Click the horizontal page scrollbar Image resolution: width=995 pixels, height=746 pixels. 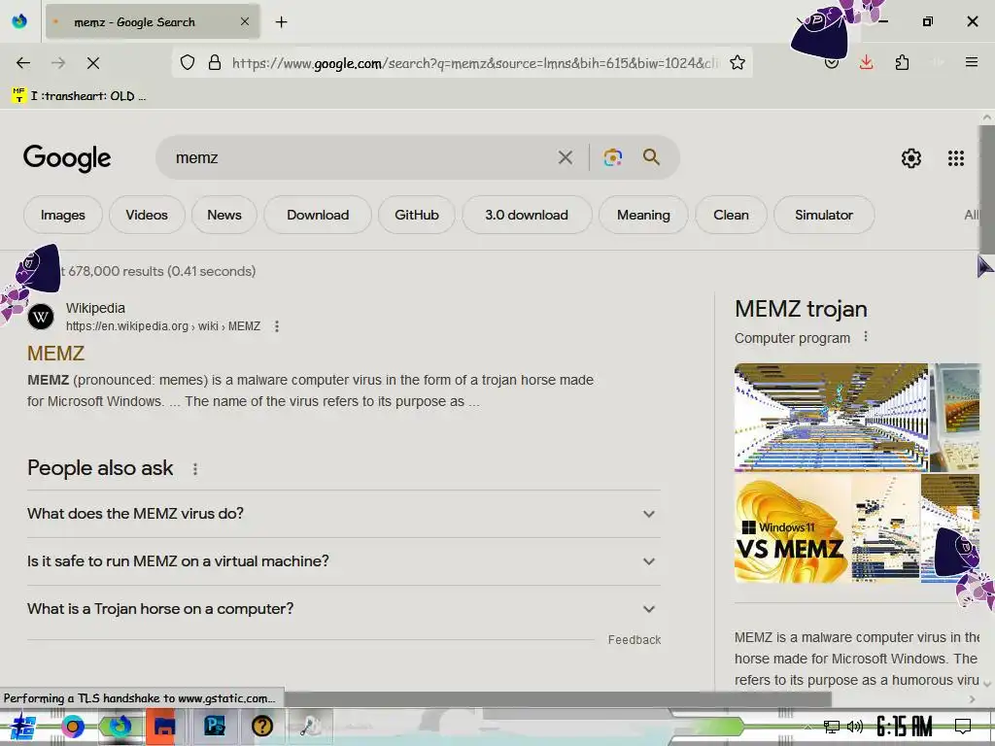[557, 699]
